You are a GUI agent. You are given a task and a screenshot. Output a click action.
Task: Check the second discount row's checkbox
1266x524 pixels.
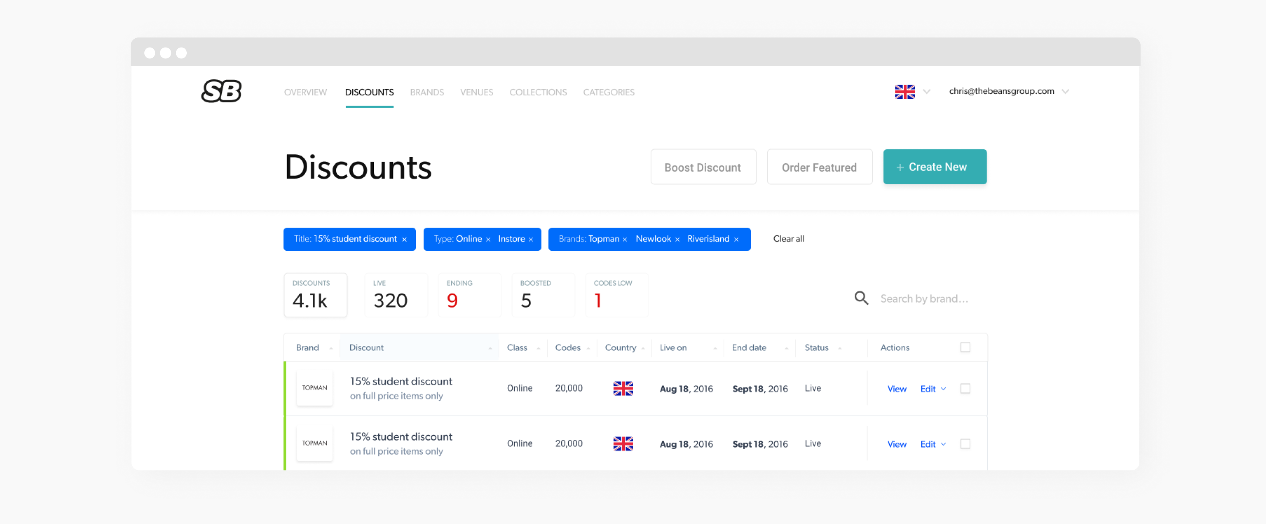pyautogui.click(x=965, y=443)
